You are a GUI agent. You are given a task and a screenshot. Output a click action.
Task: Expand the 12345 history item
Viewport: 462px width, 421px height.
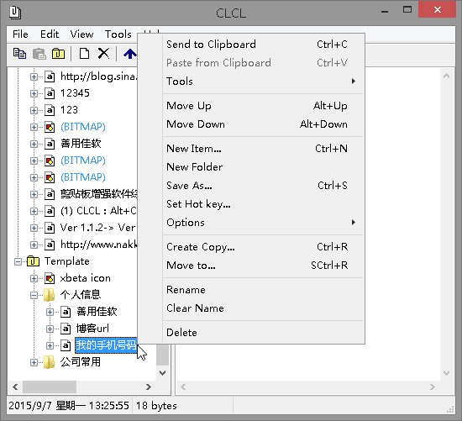pos(34,93)
